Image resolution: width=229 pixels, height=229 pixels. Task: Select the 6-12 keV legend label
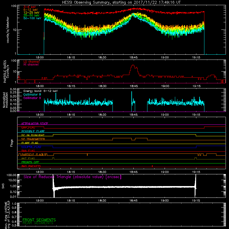(31, 10)
